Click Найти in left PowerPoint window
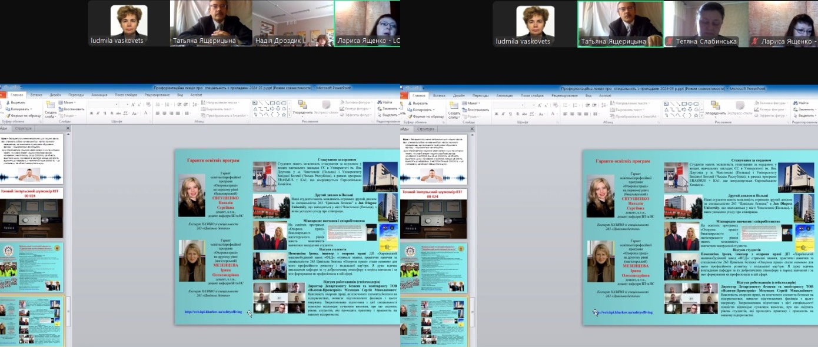Image resolution: width=818 pixels, height=347 pixels. (384, 102)
